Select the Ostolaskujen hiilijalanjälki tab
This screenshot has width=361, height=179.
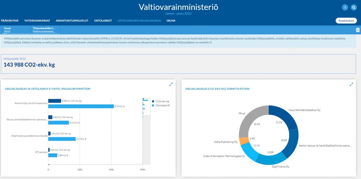(139, 20)
